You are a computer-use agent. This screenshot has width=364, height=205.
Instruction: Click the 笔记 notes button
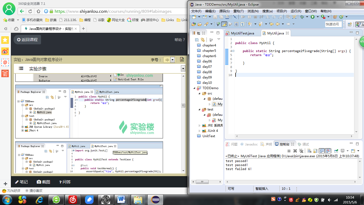(21, 182)
